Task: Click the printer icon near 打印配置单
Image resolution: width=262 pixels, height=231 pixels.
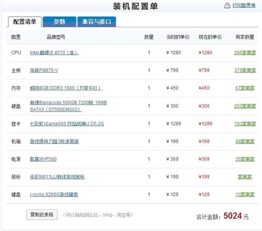Action: point(227,5)
